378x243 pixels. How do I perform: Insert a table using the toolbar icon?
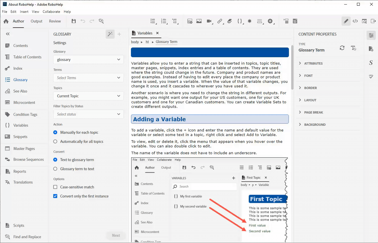[x=190, y=21]
